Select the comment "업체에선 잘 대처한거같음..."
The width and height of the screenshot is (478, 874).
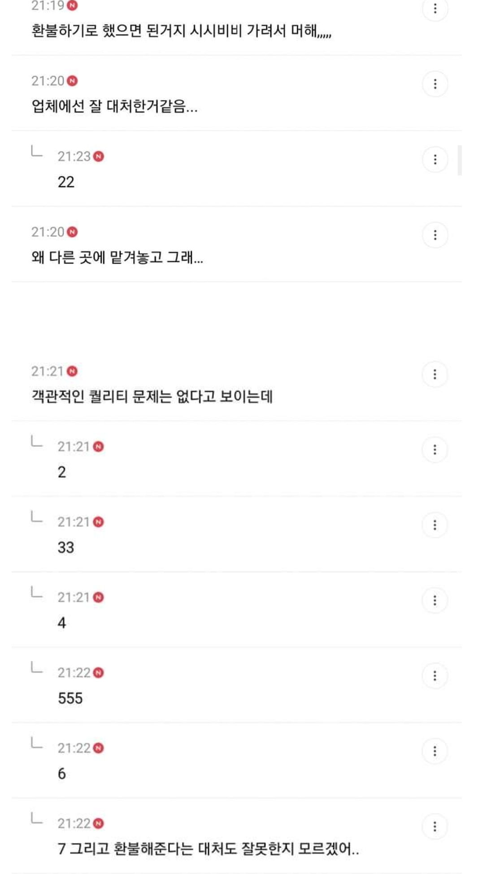tap(114, 106)
